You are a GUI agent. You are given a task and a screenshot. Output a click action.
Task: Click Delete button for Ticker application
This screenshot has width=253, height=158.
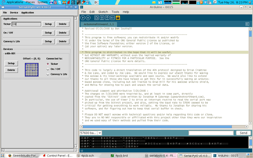(63, 24)
